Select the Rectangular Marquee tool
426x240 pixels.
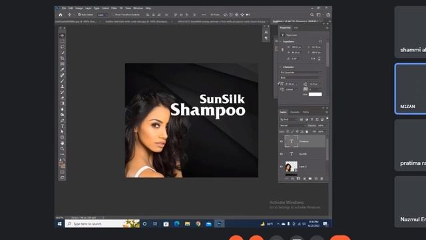(62, 41)
